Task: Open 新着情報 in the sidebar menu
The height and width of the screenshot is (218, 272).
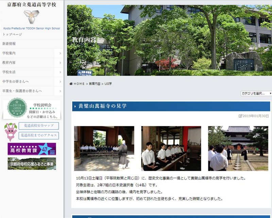Action: point(9,44)
